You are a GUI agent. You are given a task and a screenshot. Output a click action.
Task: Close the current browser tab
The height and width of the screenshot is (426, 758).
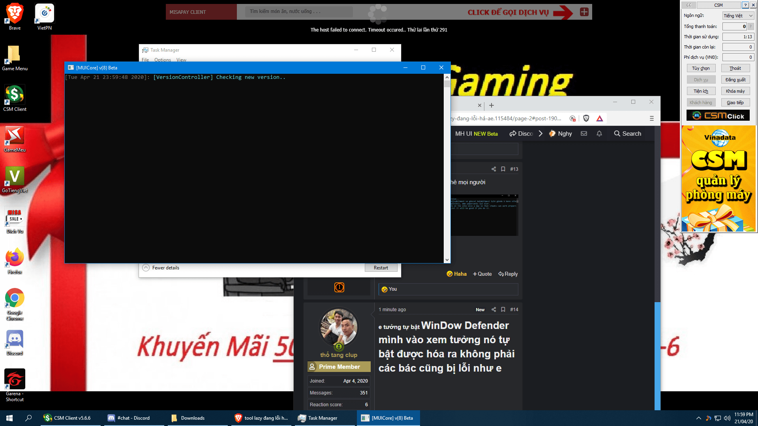click(480, 105)
